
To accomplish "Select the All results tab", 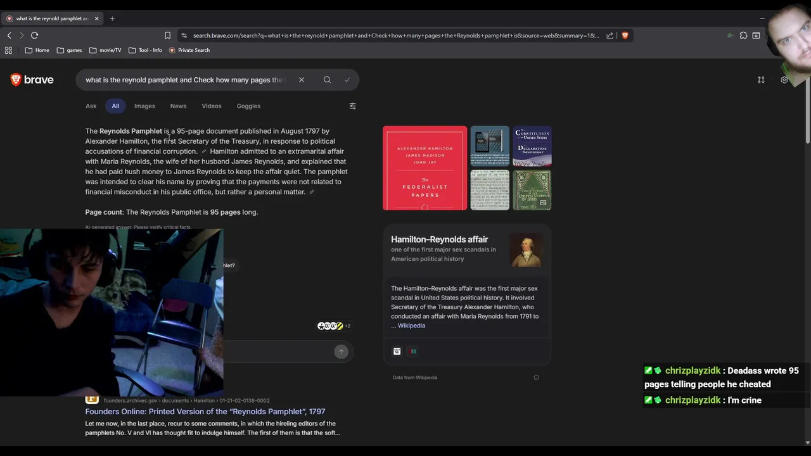I will pos(115,106).
